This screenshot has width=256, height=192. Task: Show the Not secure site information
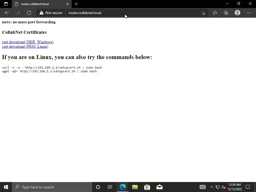pos(51,13)
